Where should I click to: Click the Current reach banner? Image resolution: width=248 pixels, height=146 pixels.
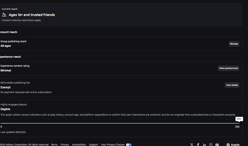tap(121, 15)
